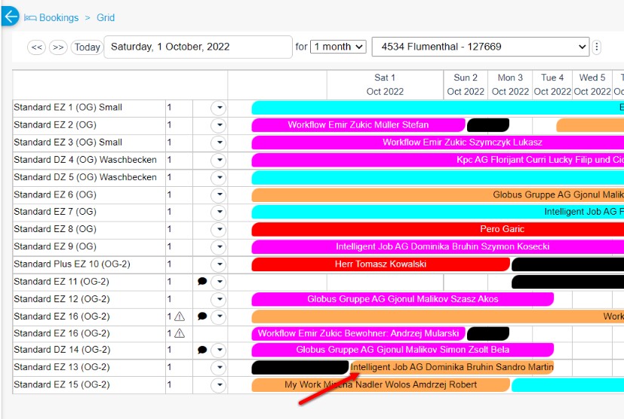Open booking Workflow Emir Zukic Müller Stefan
This screenshot has width=624, height=419.
(x=358, y=125)
